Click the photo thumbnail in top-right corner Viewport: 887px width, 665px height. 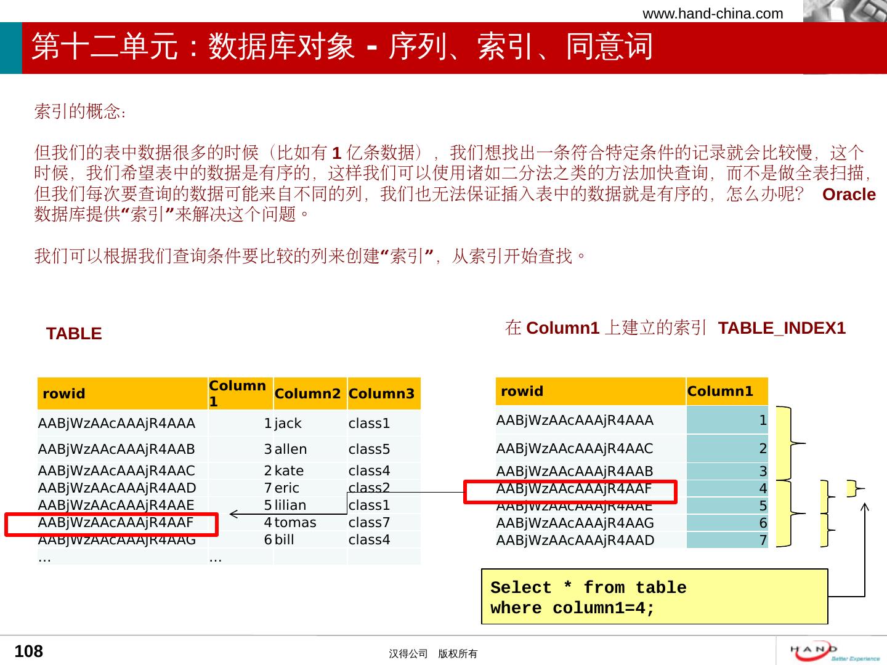click(x=844, y=11)
